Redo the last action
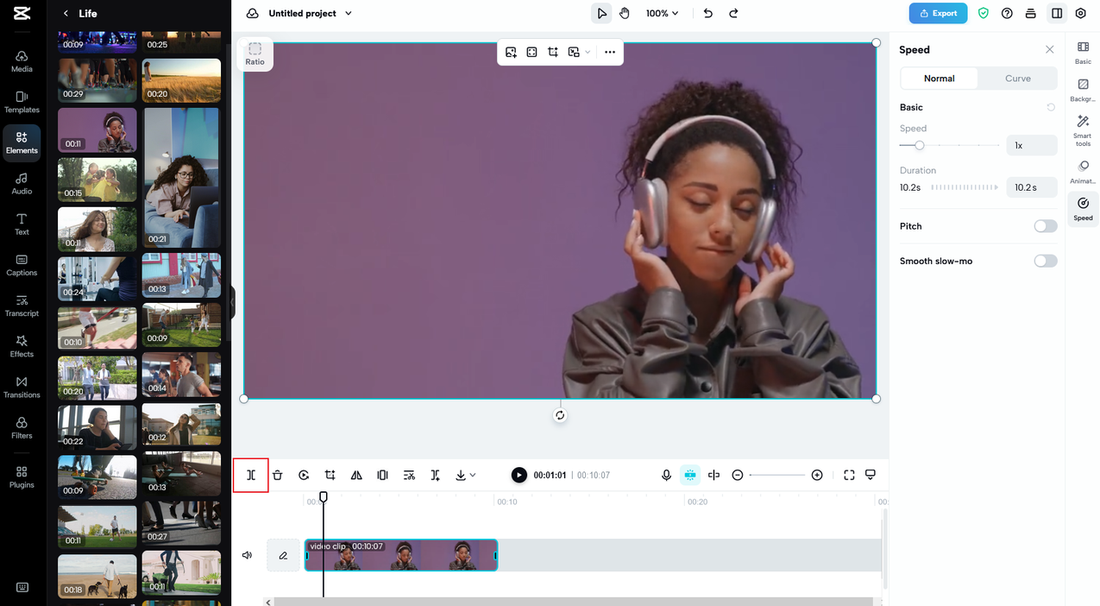1100x606 pixels. pos(734,13)
